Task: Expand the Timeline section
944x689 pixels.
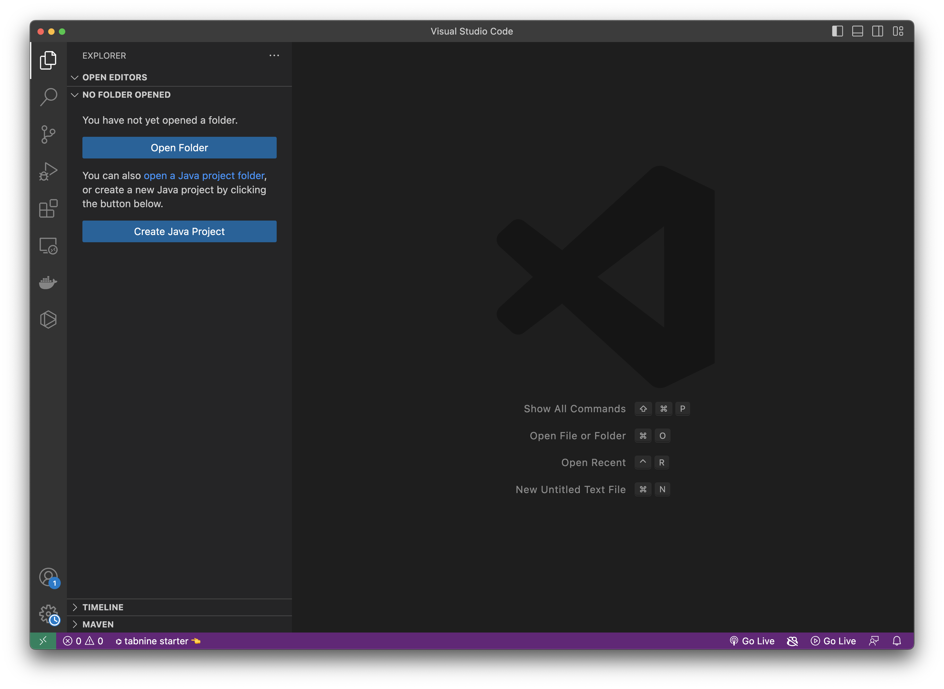Action: 102,607
